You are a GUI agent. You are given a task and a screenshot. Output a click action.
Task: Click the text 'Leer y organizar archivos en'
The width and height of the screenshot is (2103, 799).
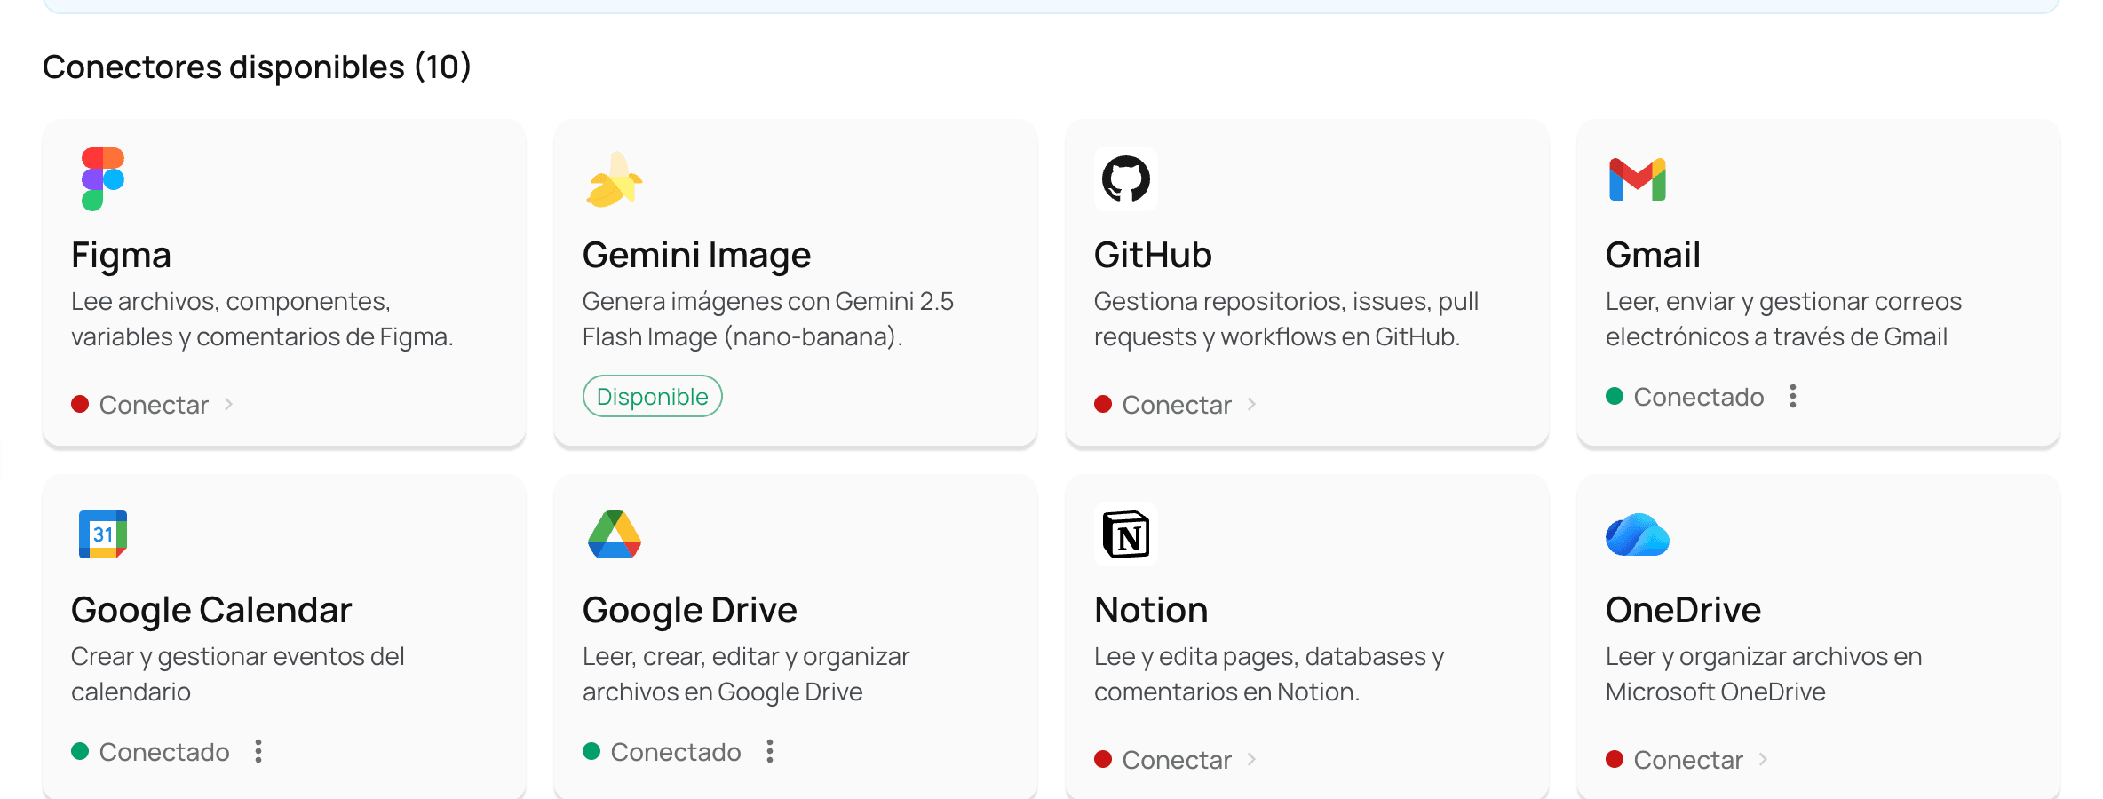[x=1764, y=657]
